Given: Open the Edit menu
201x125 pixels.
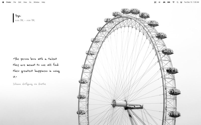Looking at the screenshot, I should tap(20, 2).
